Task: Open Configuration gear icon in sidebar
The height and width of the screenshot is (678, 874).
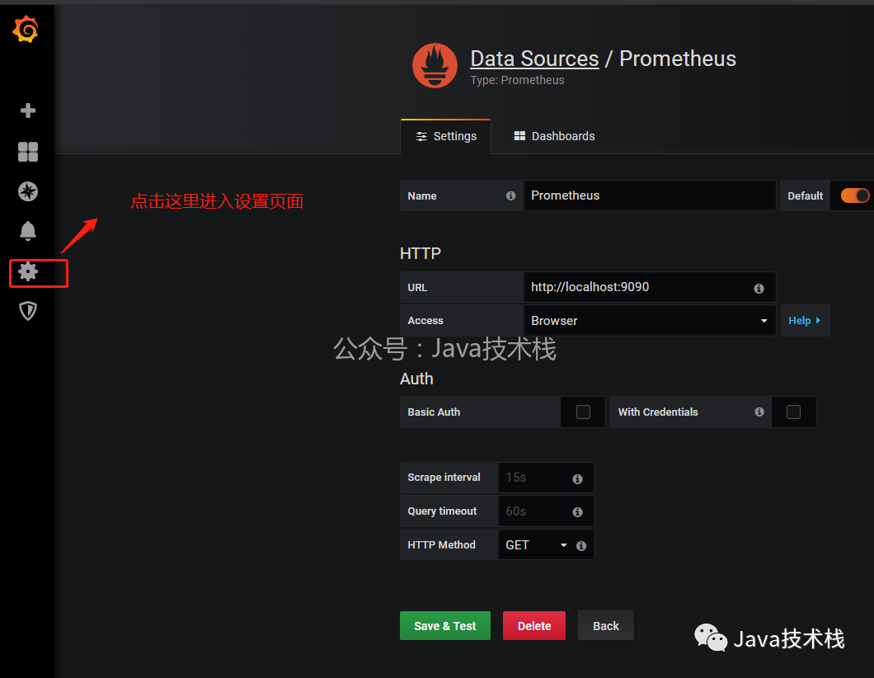Action: coord(28,271)
